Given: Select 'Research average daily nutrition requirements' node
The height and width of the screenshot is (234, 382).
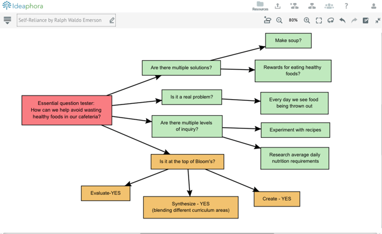Looking at the screenshot, I should tap(295, 158).
